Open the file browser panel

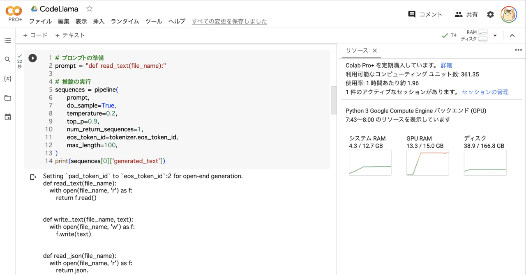(7, 98)
